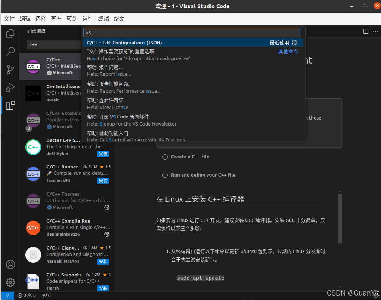Select the C/C++ Extension Pack icon
The image size is (381, 300).
point(33,120)
